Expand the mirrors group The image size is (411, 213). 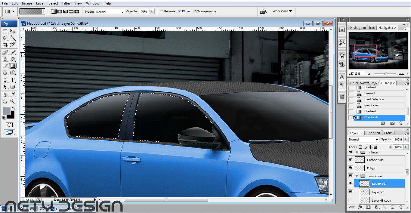click(x=357, y=153)
